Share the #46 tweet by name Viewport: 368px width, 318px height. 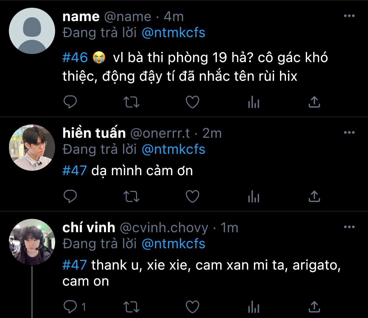click(x=314, y=102)
